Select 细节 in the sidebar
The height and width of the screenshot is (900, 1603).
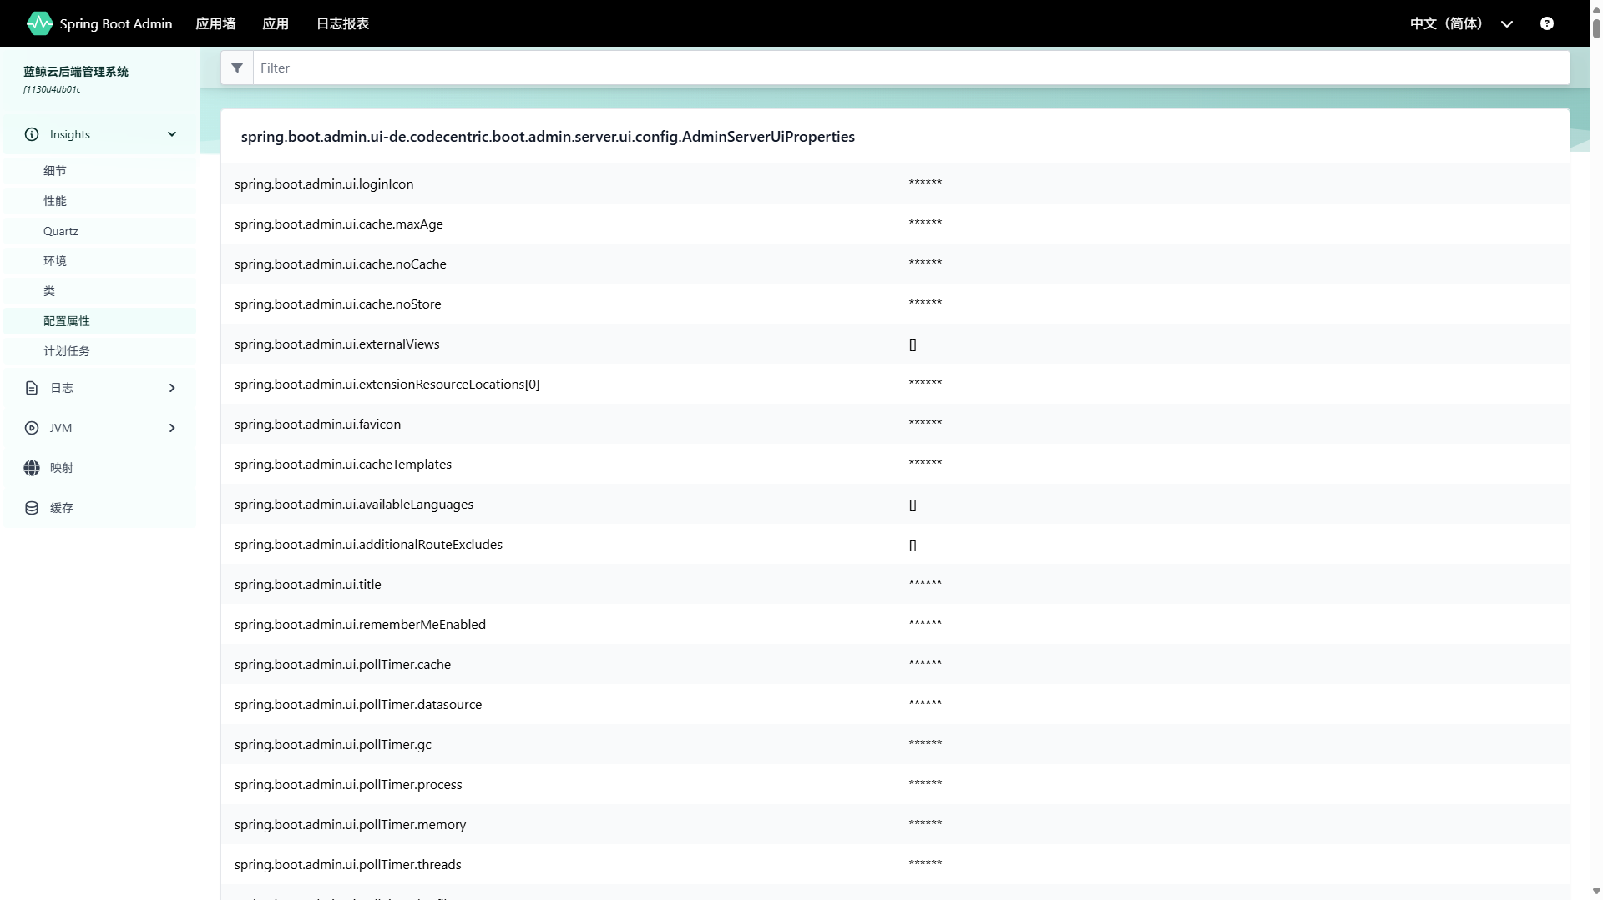(x=100, y=171)
